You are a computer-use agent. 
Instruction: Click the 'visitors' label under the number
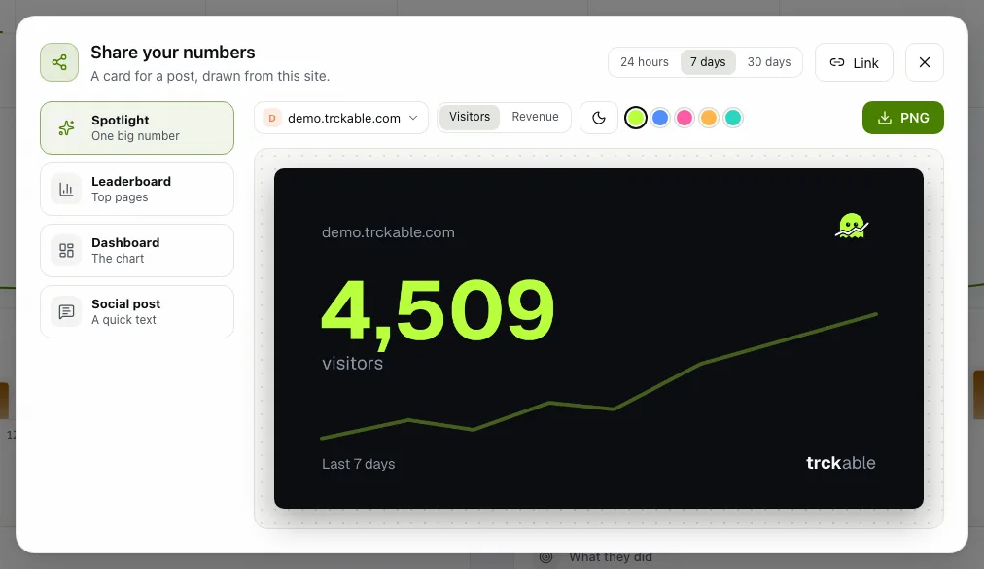tap(353, 363)
